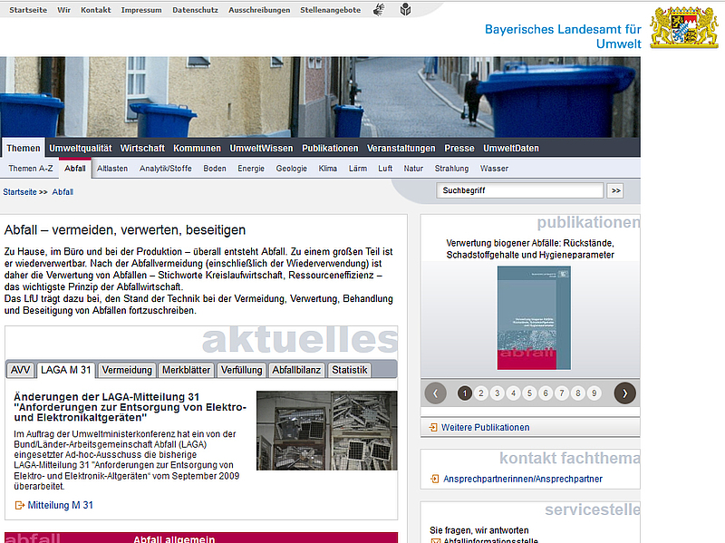Click the Ansprechpartnerinnen/Ansprechpartner link

point(523,479)
